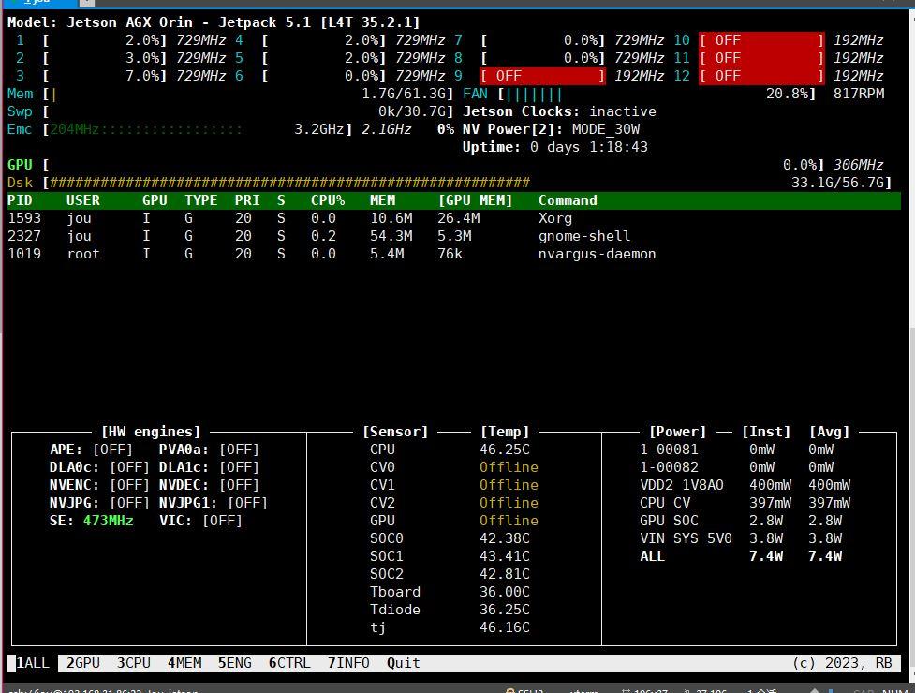This screenshot has width=915, height=693.
Task: Click the 817RPM fan reading
Action: pyautogui.click(x=859, y=94)
